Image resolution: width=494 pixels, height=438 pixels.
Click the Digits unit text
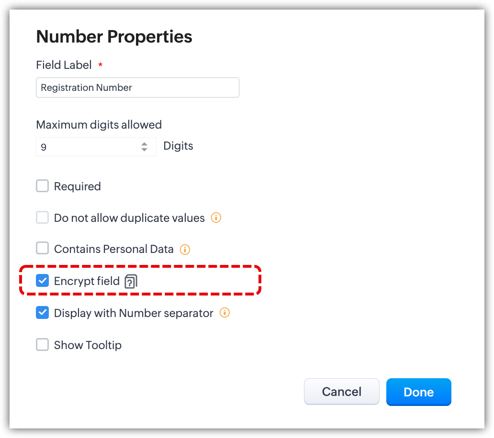coord(178,146)
